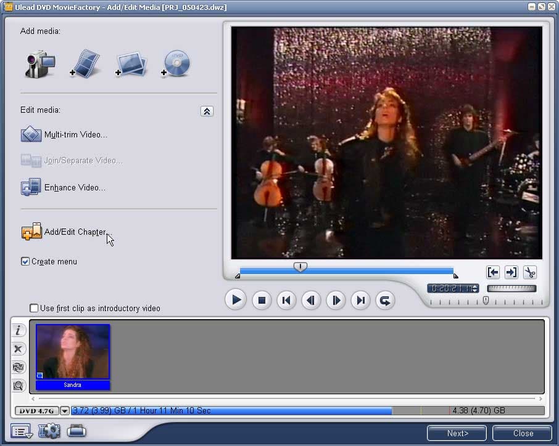Add slideshow using photos icon
This screenshot has height=446, width=559.
(x=131, y=64)
